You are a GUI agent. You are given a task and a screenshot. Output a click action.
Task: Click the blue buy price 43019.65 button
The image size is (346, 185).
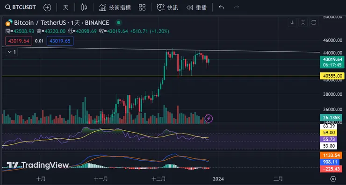tap(60, 41)
